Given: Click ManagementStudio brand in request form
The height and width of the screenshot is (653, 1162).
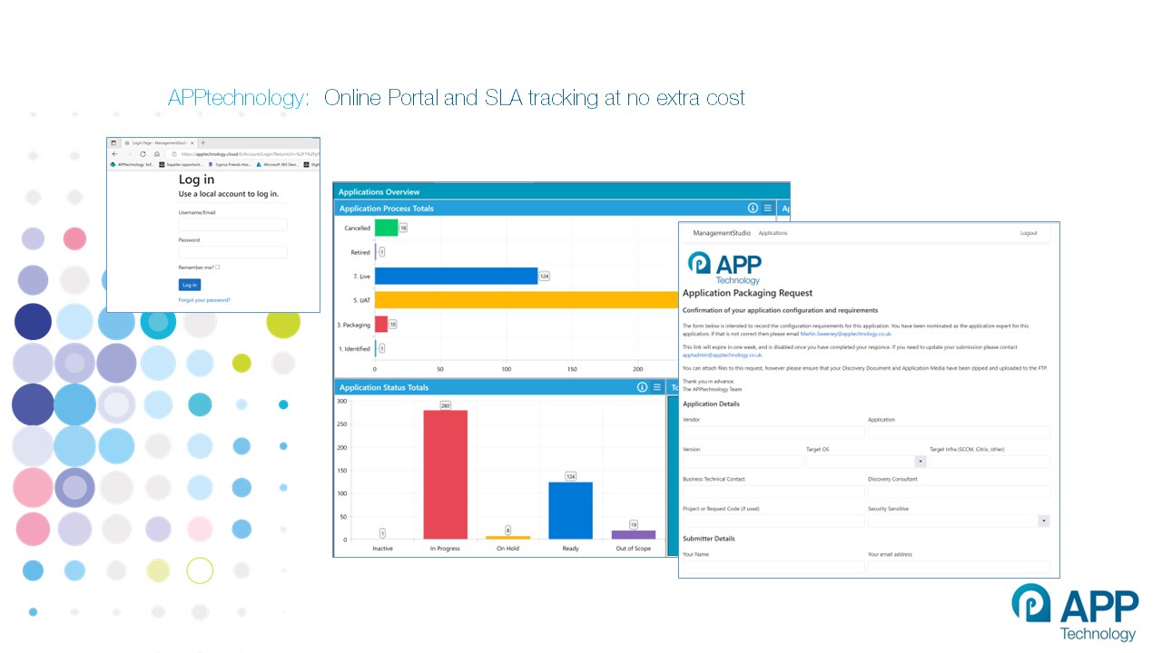Looking at the screenshot, I should (722, 233).
